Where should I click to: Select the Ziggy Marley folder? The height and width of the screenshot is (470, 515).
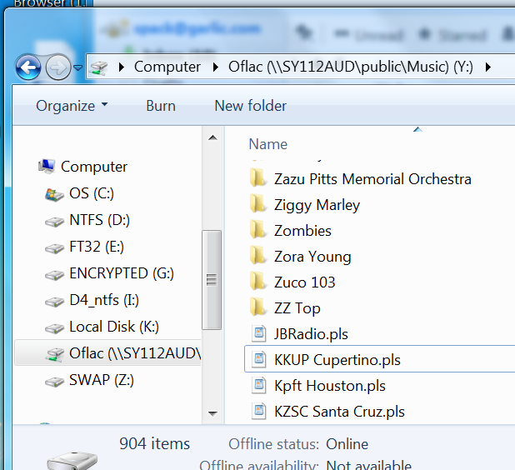317,205
